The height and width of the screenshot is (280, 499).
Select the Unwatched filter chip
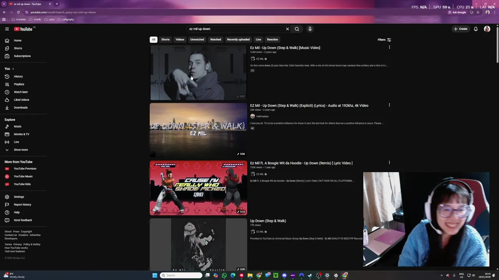197,39
